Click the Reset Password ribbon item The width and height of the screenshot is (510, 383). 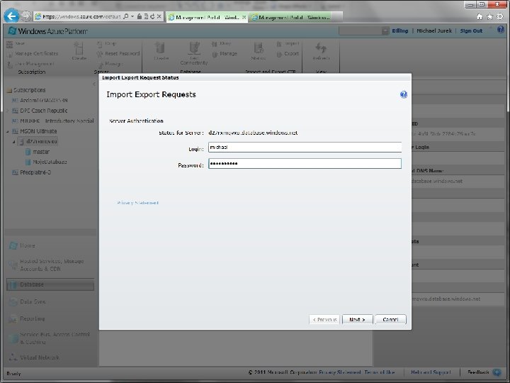click(118, 53)
